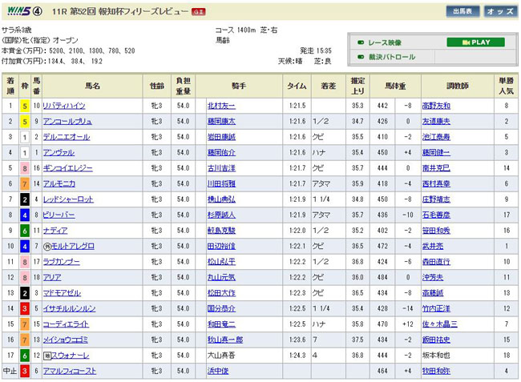Open horse アマルフィコースト page
Screen dimensions: 521x382
pos(72,371)
